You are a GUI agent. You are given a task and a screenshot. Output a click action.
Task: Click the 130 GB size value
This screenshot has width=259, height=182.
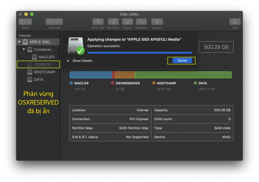tap(80, 89)
